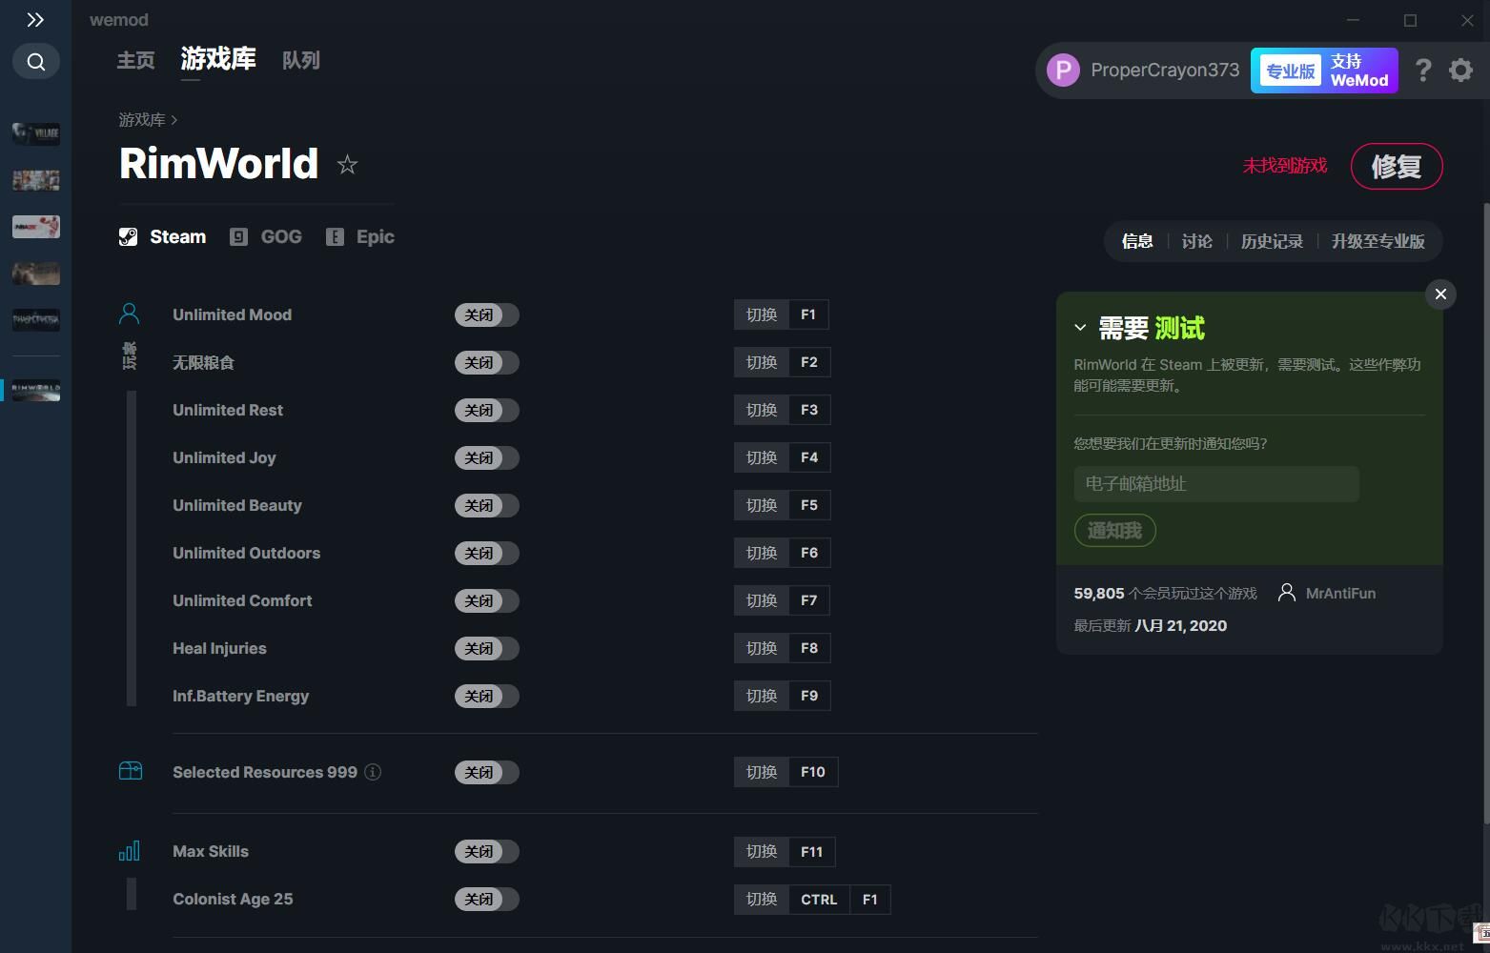The width and height of the screenshot is (1490, 953).
Task: Change the F10 hotkey for Selected Resources 999
Action: [x=813, y=772]
